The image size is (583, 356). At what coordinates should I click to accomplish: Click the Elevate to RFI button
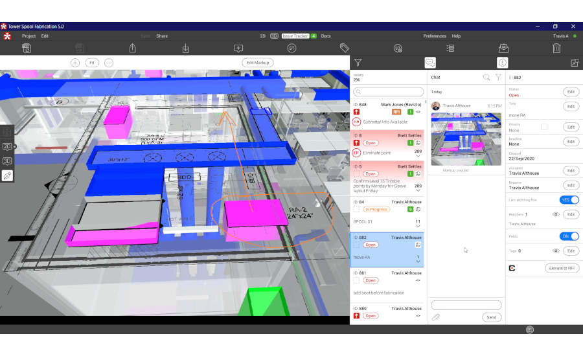point(562,268)
